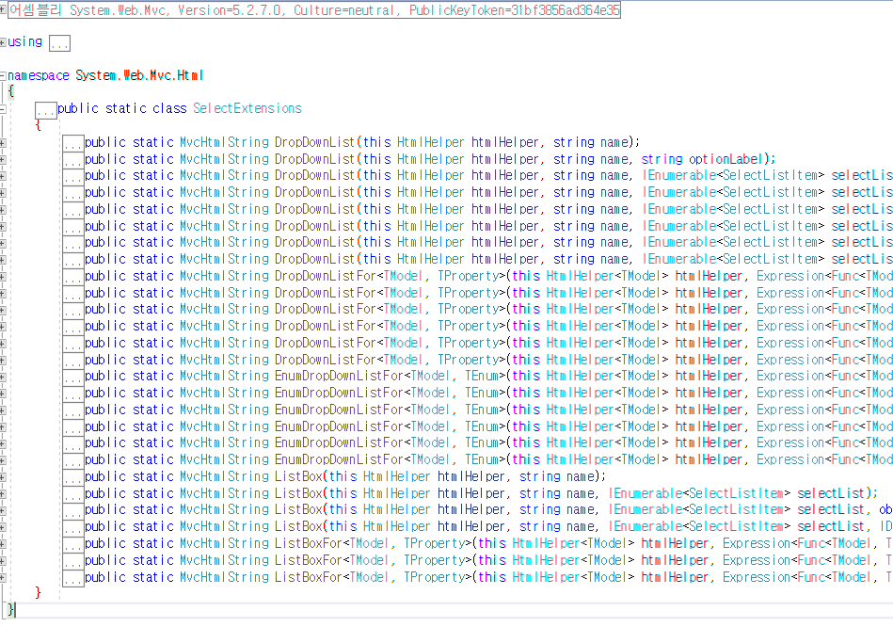
Task: Click 'DropDownList' in the string name) signature
Action: 315,142
